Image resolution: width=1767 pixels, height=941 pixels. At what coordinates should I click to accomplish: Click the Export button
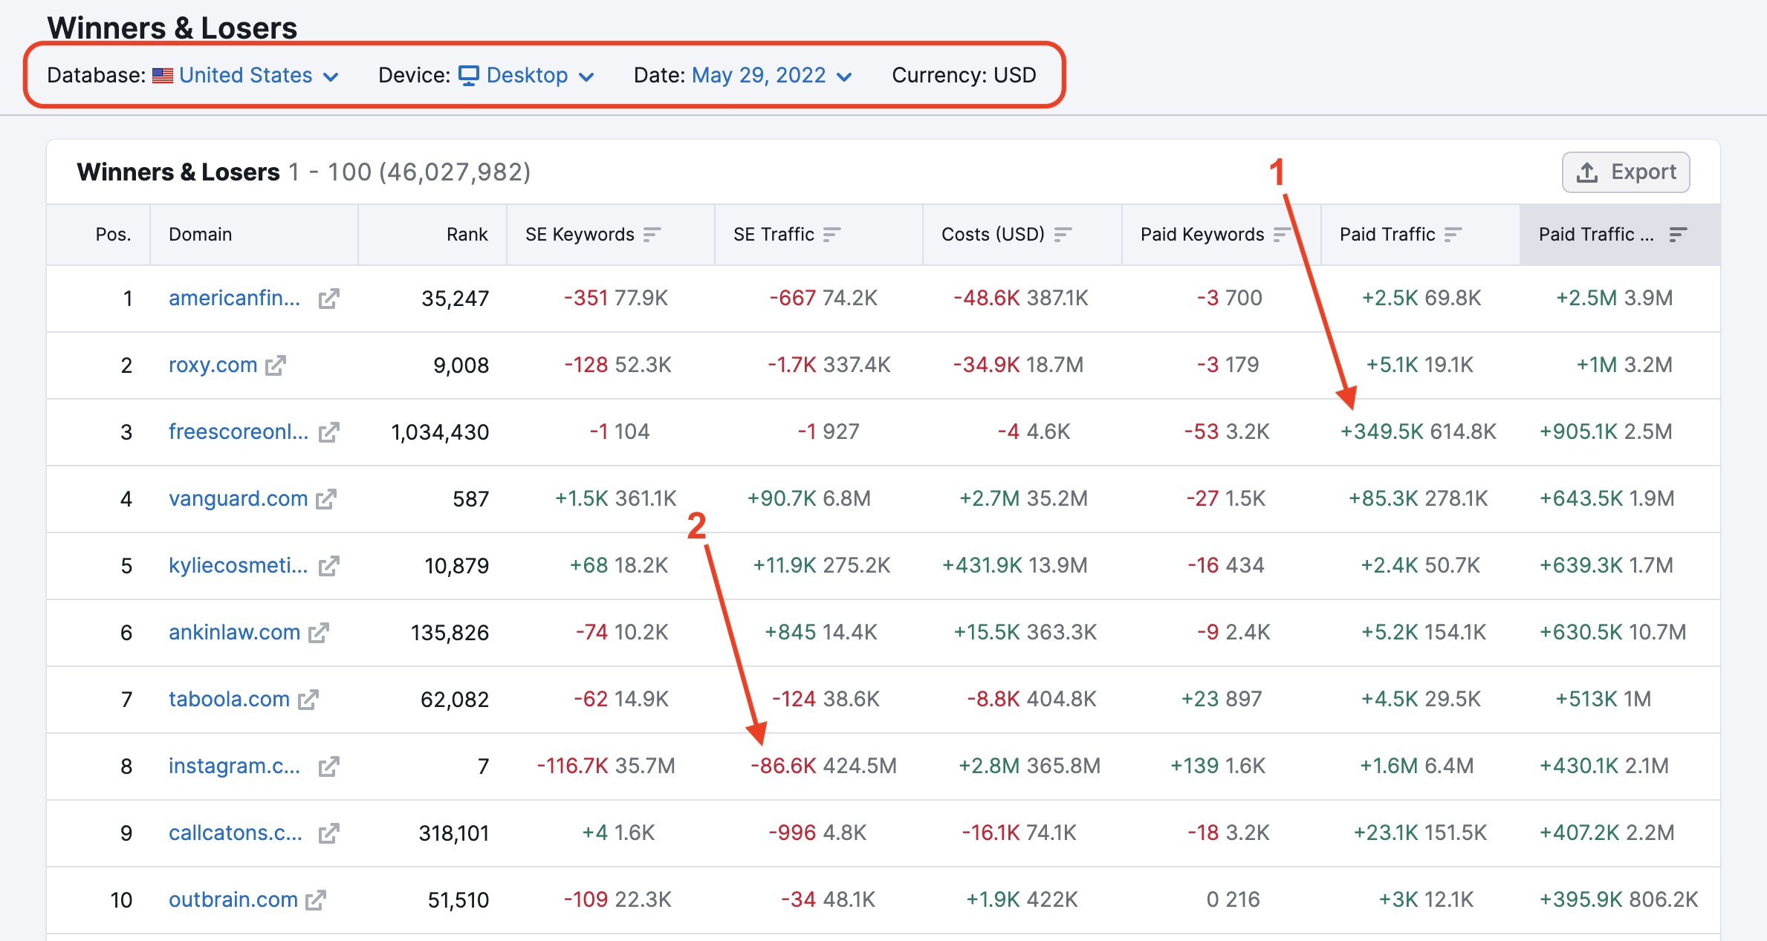pyautogui.click(x=1626, y=172)
